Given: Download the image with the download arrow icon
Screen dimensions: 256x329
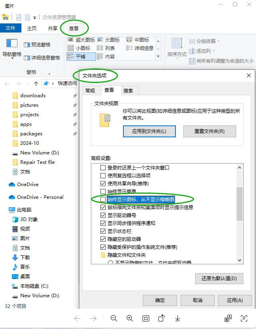Looking at the screenshot, I should pyautogui.click(x=177, y=318).
